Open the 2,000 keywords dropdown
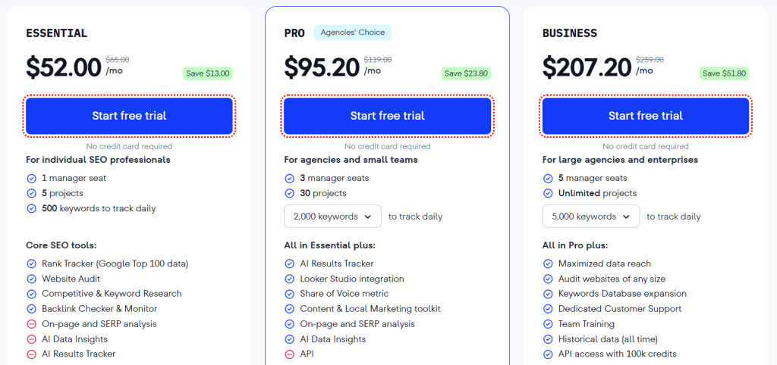 click(x=332, y=217)
